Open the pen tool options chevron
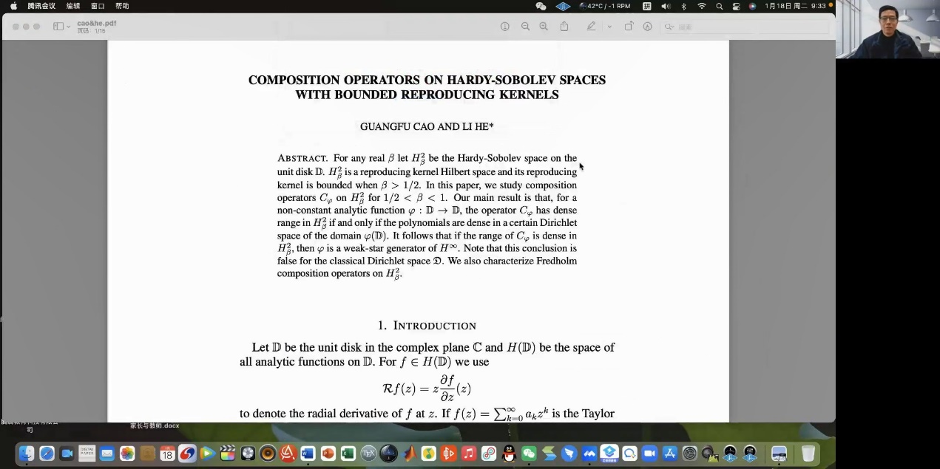The width and height of the screenshot is (940, 469). pos(609,27)
